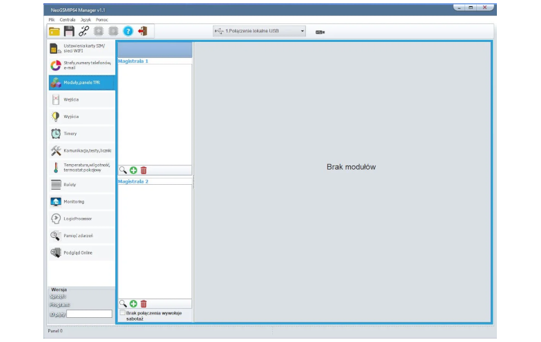Click the ID płyty input field
Image resolution: width=541 pixels, height=342 pixels.
pyautogui.click(x=89, y=314)
